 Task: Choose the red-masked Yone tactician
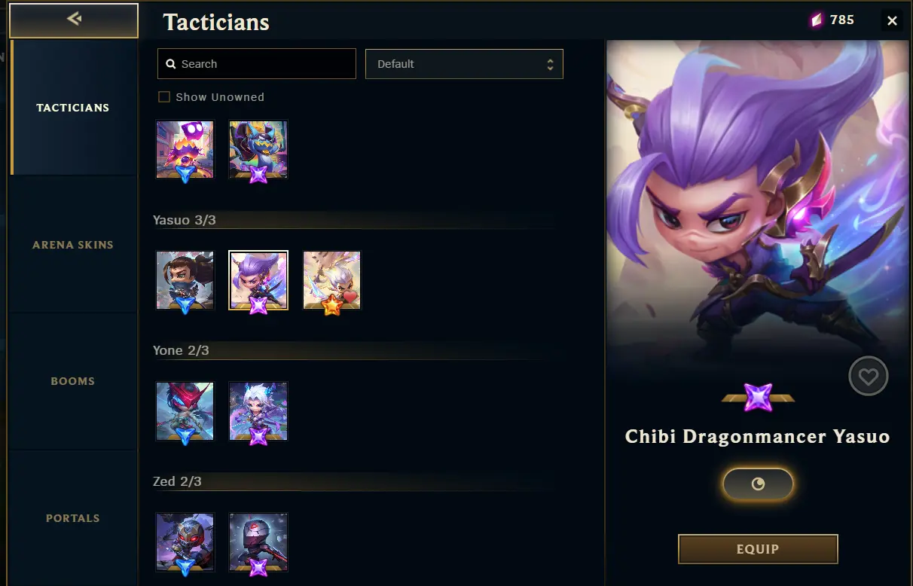coord(185,411)
